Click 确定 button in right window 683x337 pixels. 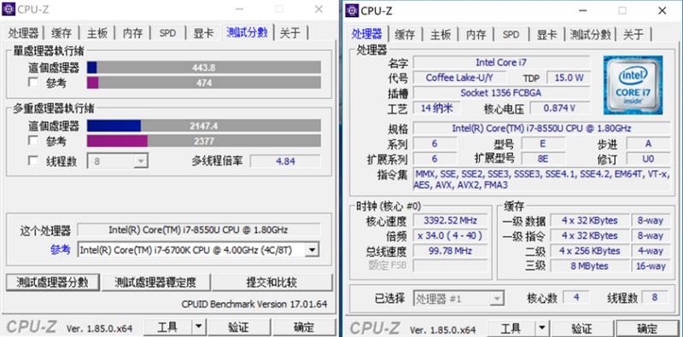(647, 328)
